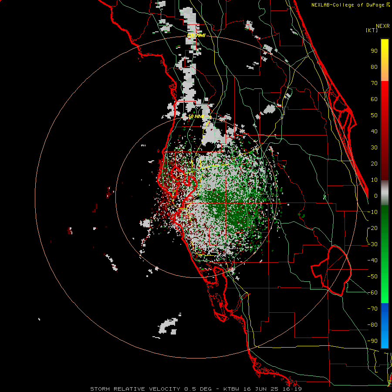
Task: Click the positive 90 scale value near the top
Action: pyautogui.click(x=374, y=51)
